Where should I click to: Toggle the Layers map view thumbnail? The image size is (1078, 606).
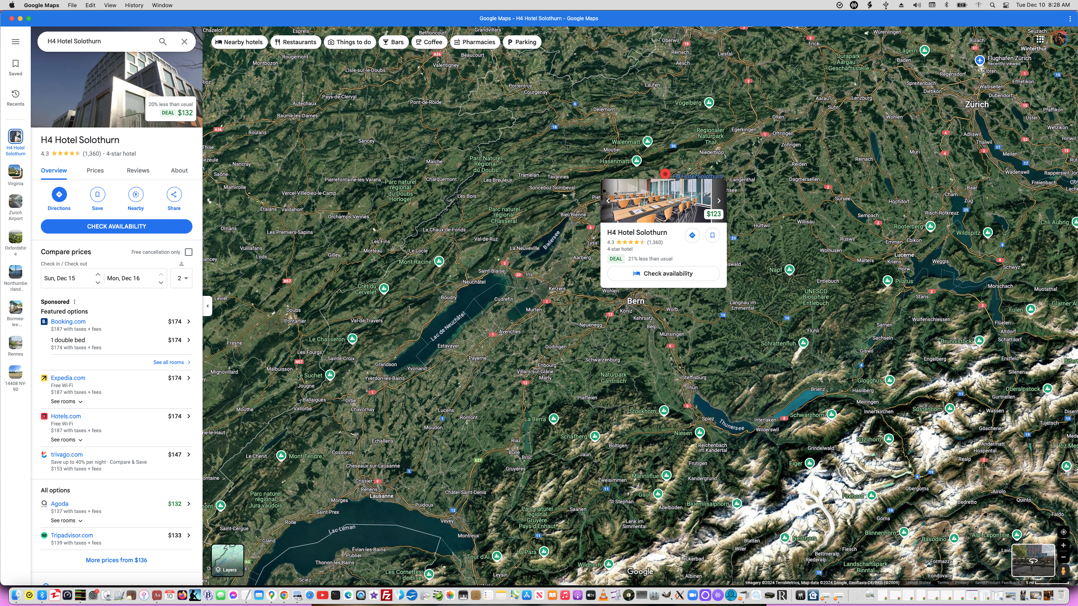coord(227,560)
